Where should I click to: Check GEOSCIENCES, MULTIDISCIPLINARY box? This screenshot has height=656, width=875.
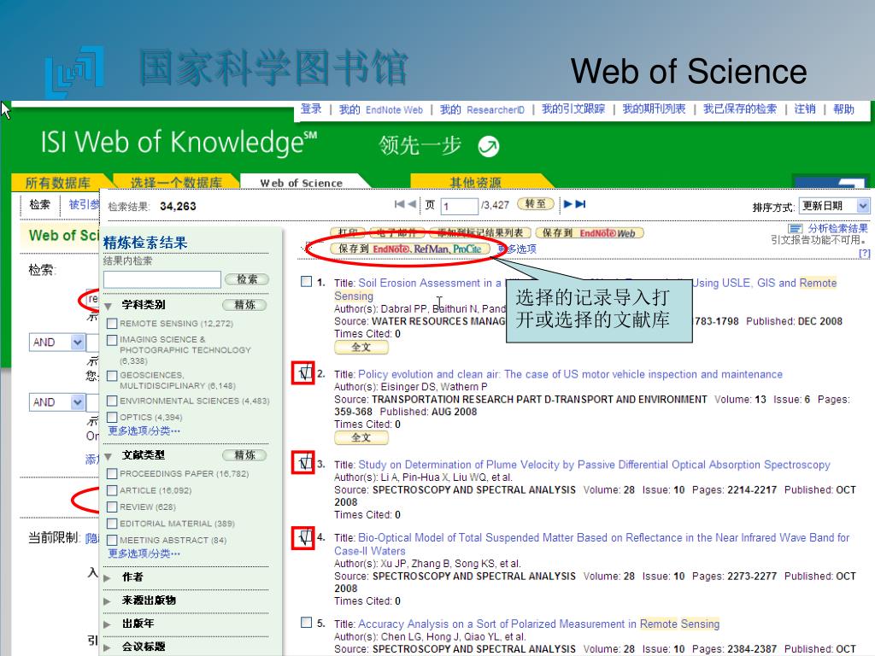[x=112, y=376]
